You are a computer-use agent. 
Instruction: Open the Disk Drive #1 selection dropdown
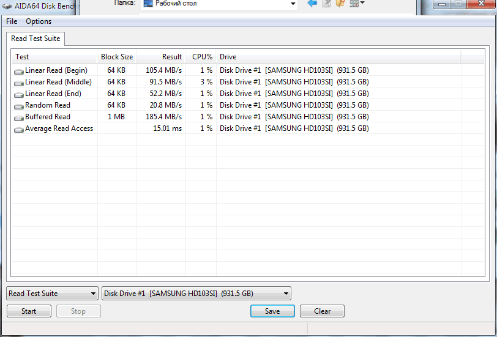(196, 294)
